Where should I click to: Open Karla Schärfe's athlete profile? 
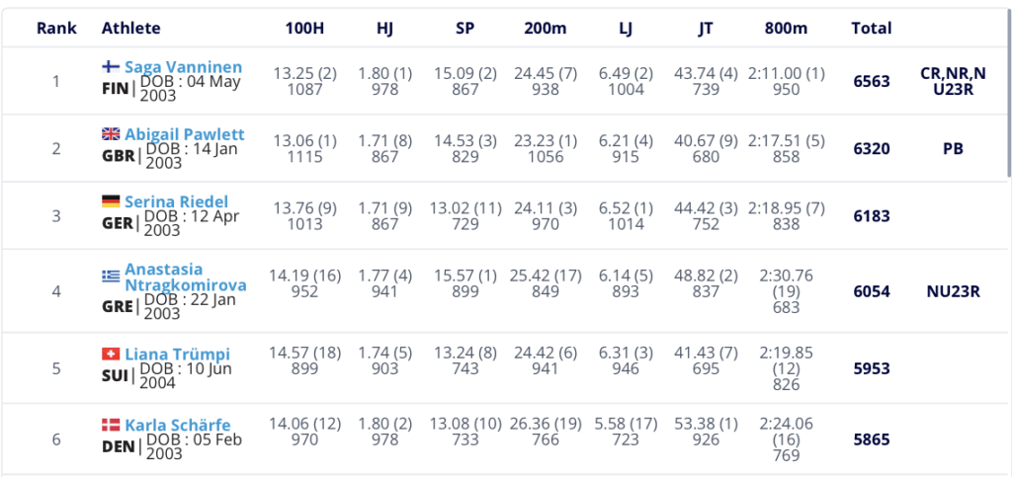pyautogui.click(x=178, y=425)
